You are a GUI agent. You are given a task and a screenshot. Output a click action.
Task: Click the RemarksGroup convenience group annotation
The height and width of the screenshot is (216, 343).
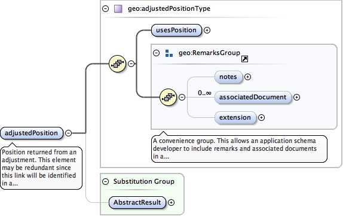tap(239, 149)
